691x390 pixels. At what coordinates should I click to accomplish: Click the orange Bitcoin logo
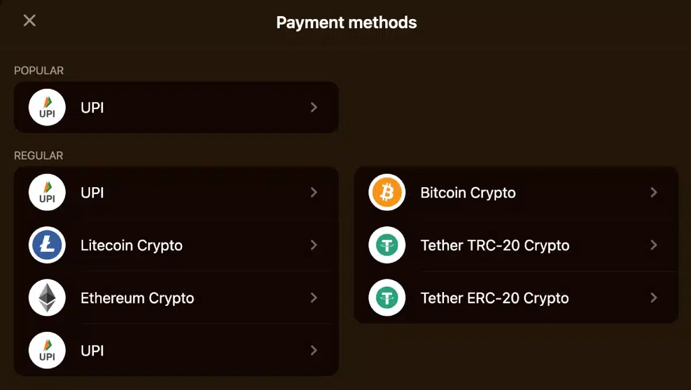387,192
